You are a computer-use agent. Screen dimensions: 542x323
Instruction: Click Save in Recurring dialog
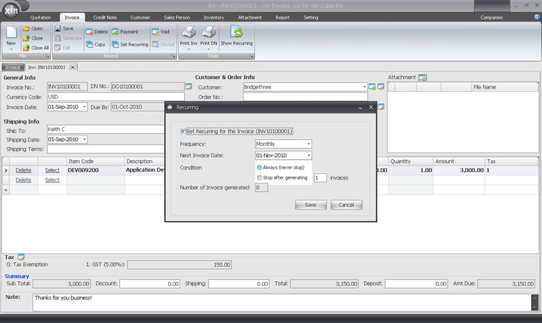[310, 205]
